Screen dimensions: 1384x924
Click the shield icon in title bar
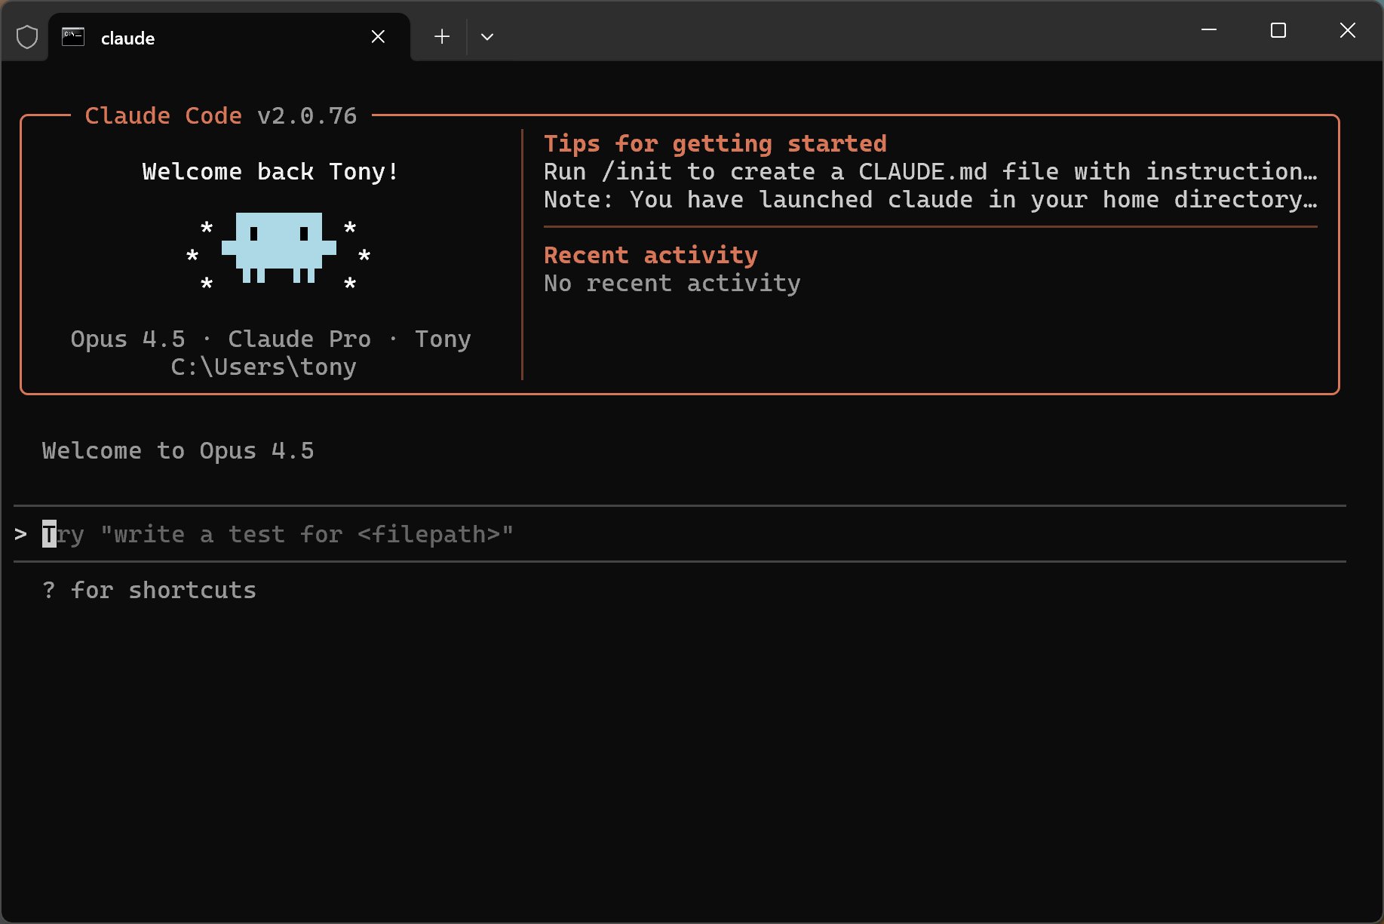[x=27, y=37]
